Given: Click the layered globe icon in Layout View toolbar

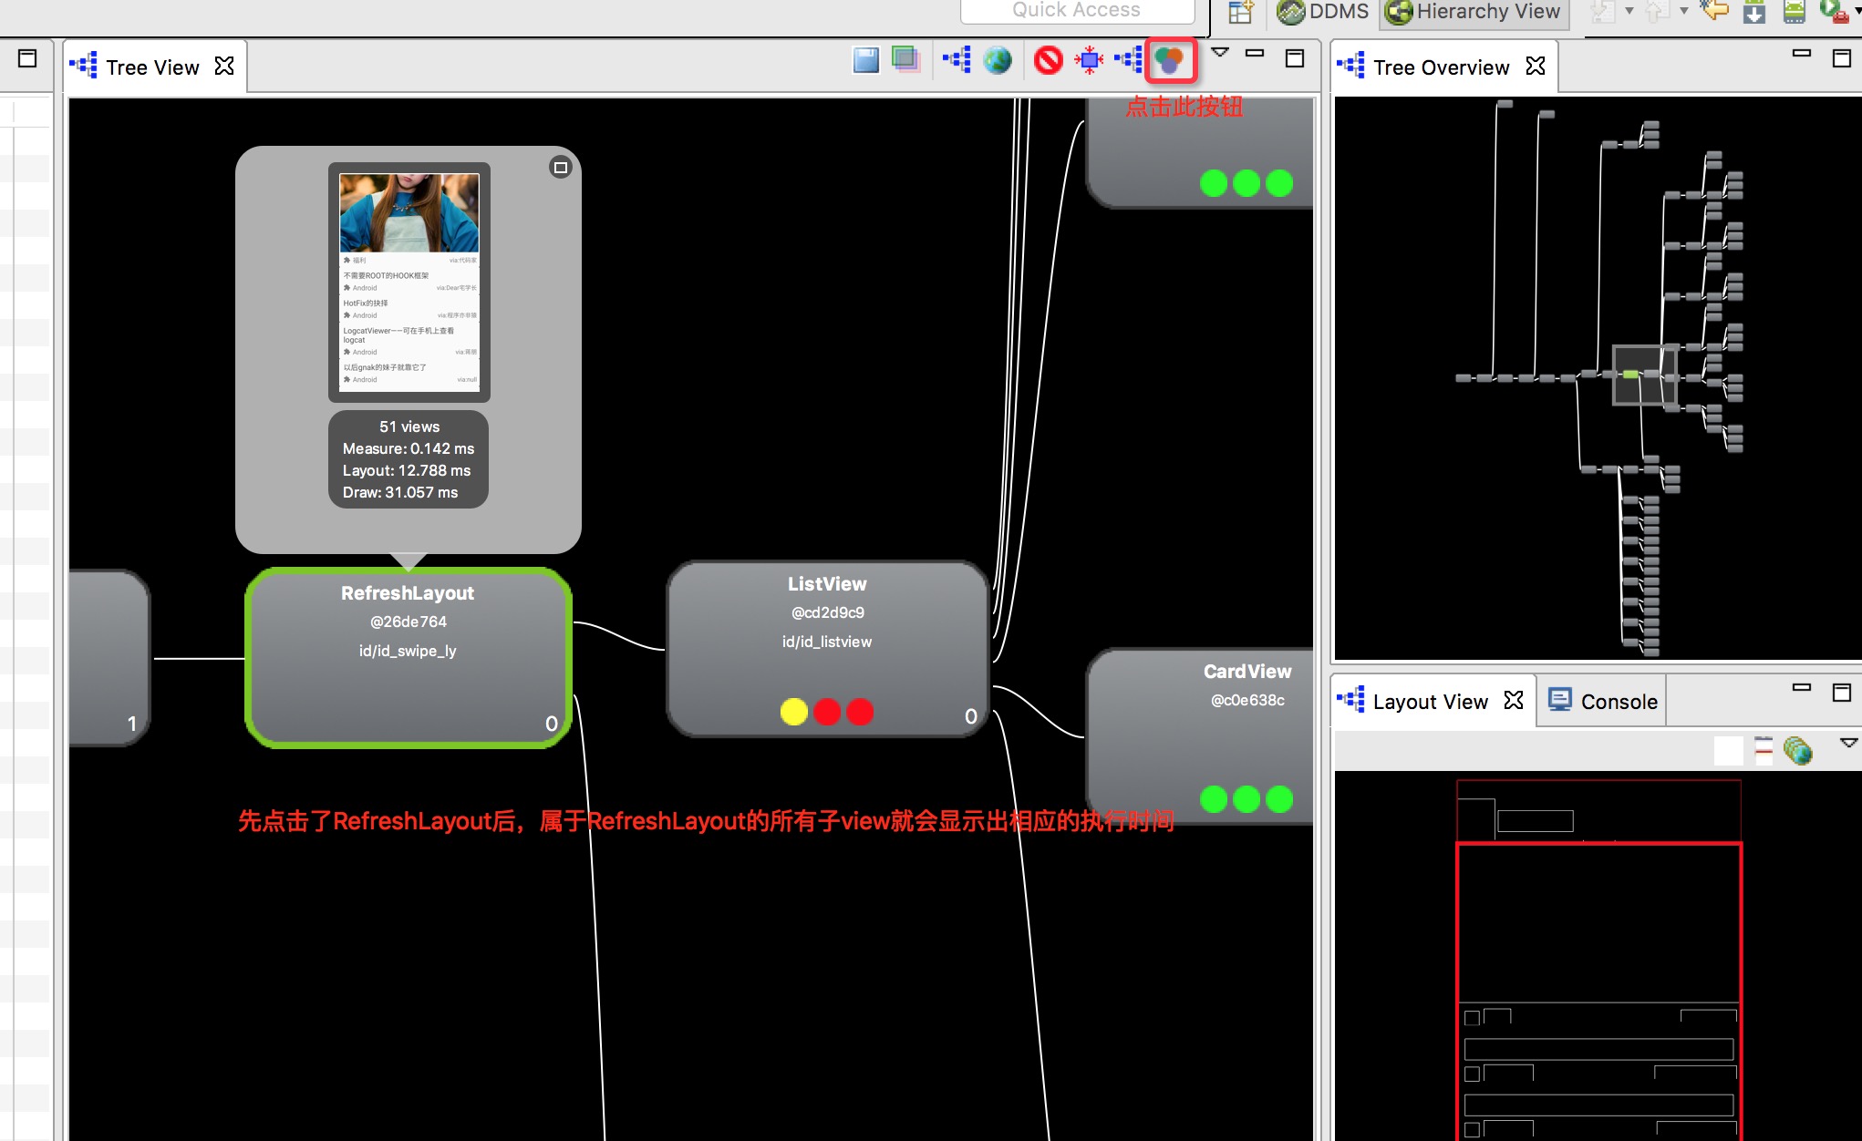Looking at the screenshot, I should pos(1798,751).
